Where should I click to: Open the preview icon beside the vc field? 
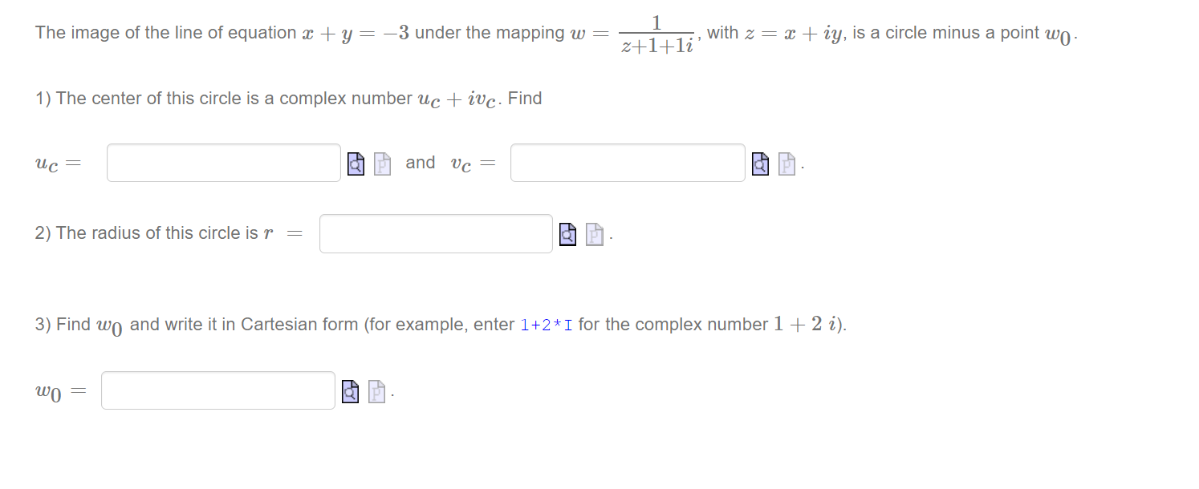point(759,163)
